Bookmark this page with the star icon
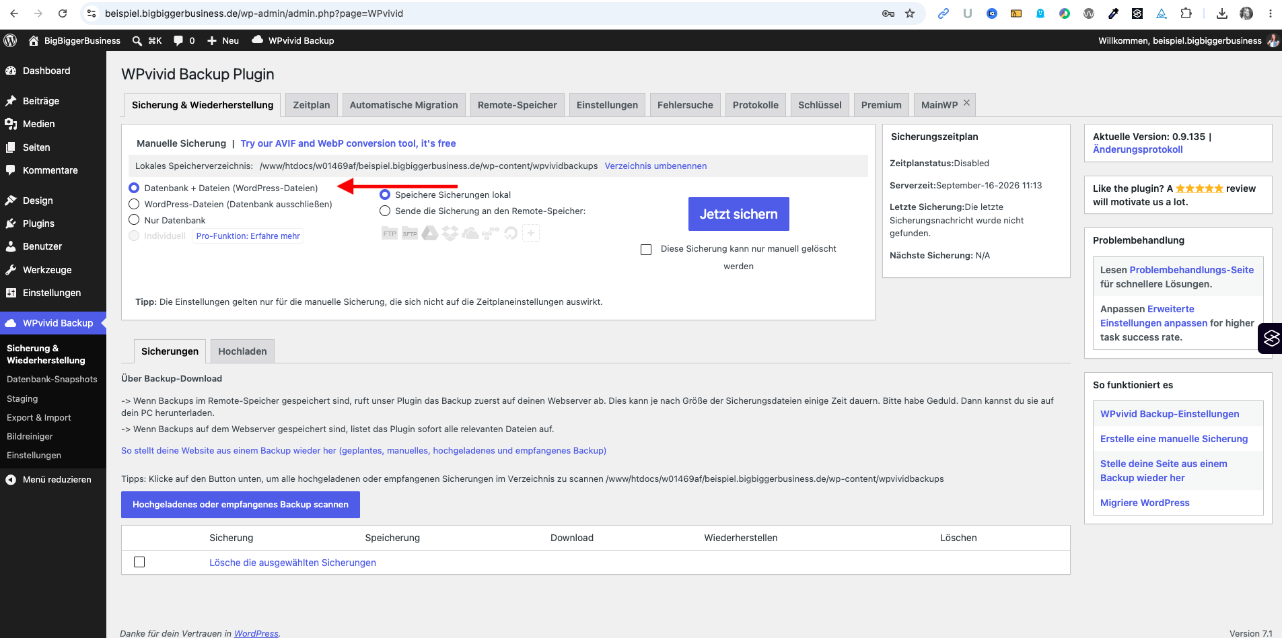Viewport: 1282px width, 638px height. click(910, 13)
